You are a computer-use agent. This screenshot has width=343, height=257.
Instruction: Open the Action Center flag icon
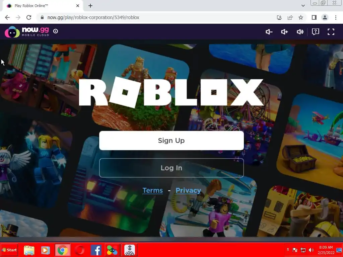click(x=295, y=250)
